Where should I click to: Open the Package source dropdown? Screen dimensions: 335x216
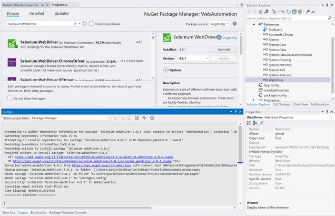[x=220, y=24]
